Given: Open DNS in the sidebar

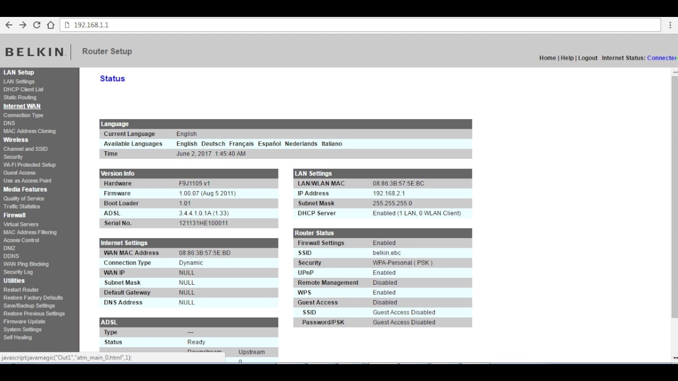Looking at the screenshot, I should (9, 123).
